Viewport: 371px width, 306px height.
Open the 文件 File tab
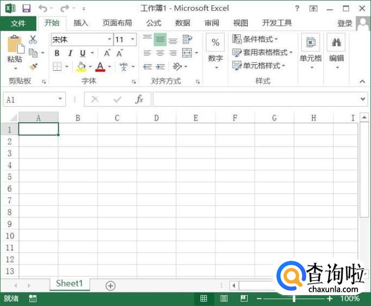click(18, 23)
